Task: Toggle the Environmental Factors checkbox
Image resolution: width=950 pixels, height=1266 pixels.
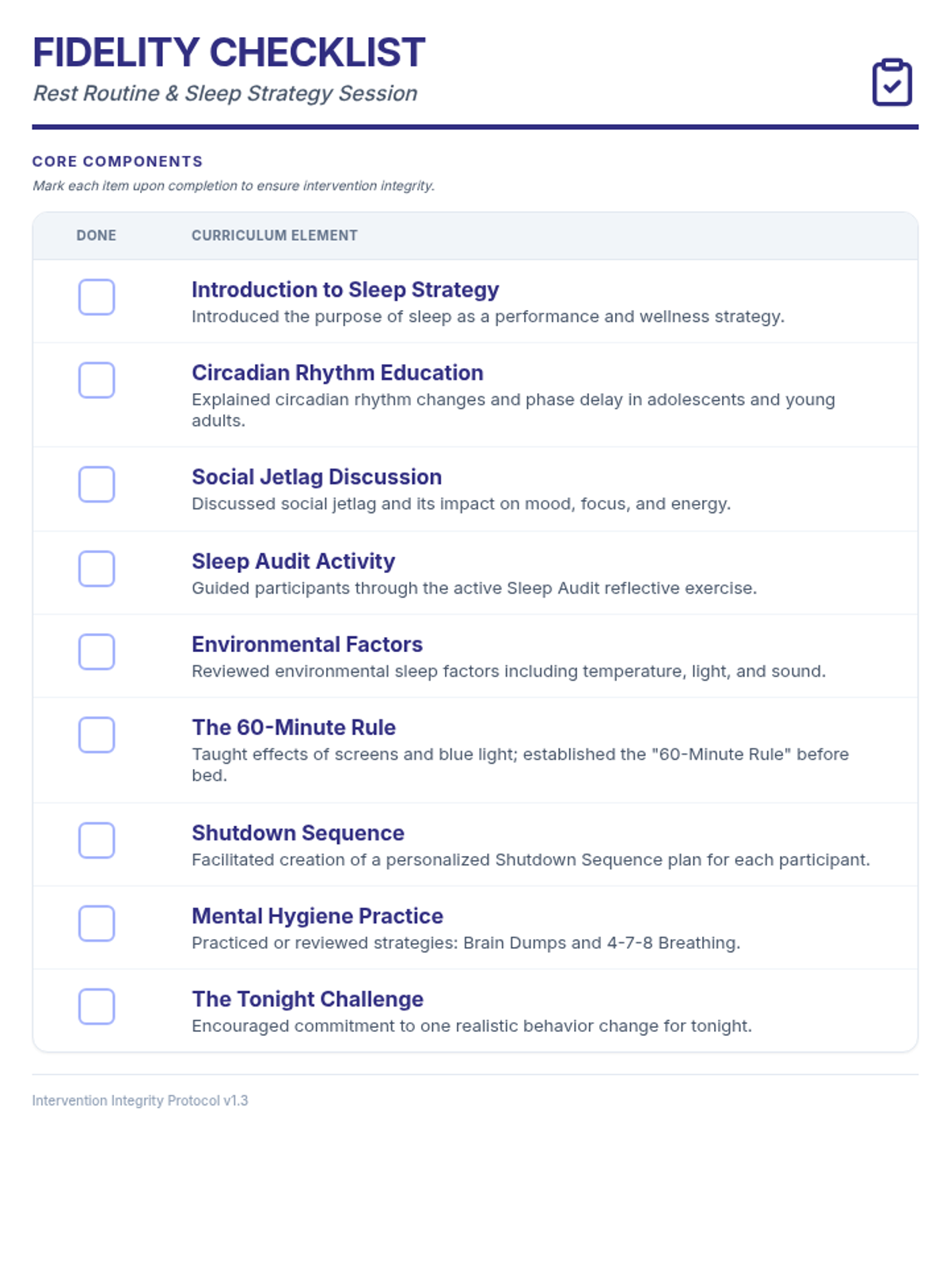Action: pyautogui.click(x=97, y=651)
